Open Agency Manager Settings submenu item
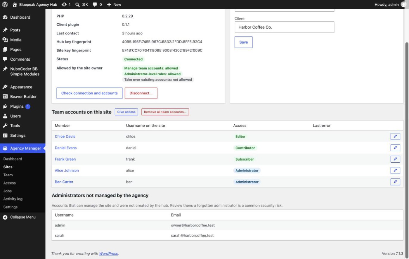Viewport: 409px width, 259px height. [10, 207]
